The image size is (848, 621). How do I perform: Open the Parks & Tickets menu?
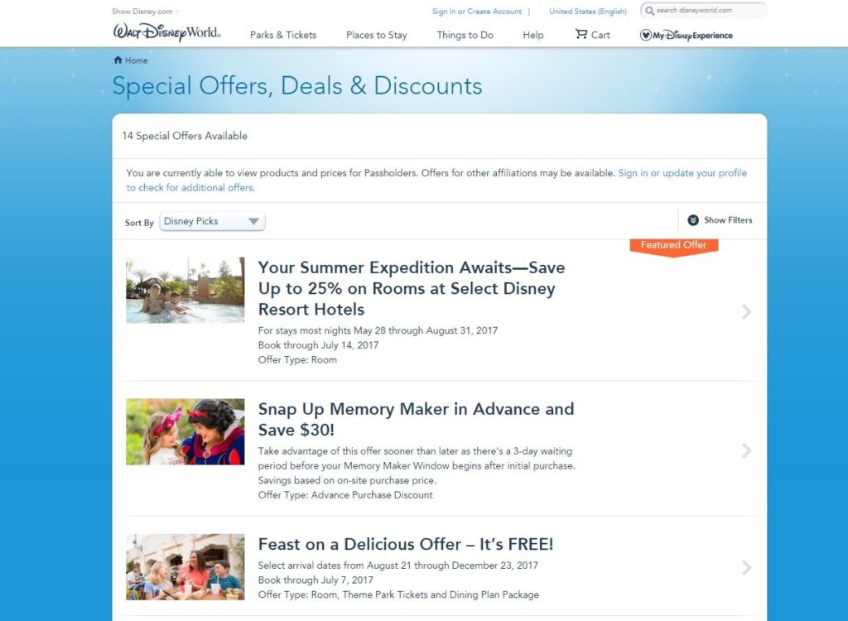coord(283,35)
